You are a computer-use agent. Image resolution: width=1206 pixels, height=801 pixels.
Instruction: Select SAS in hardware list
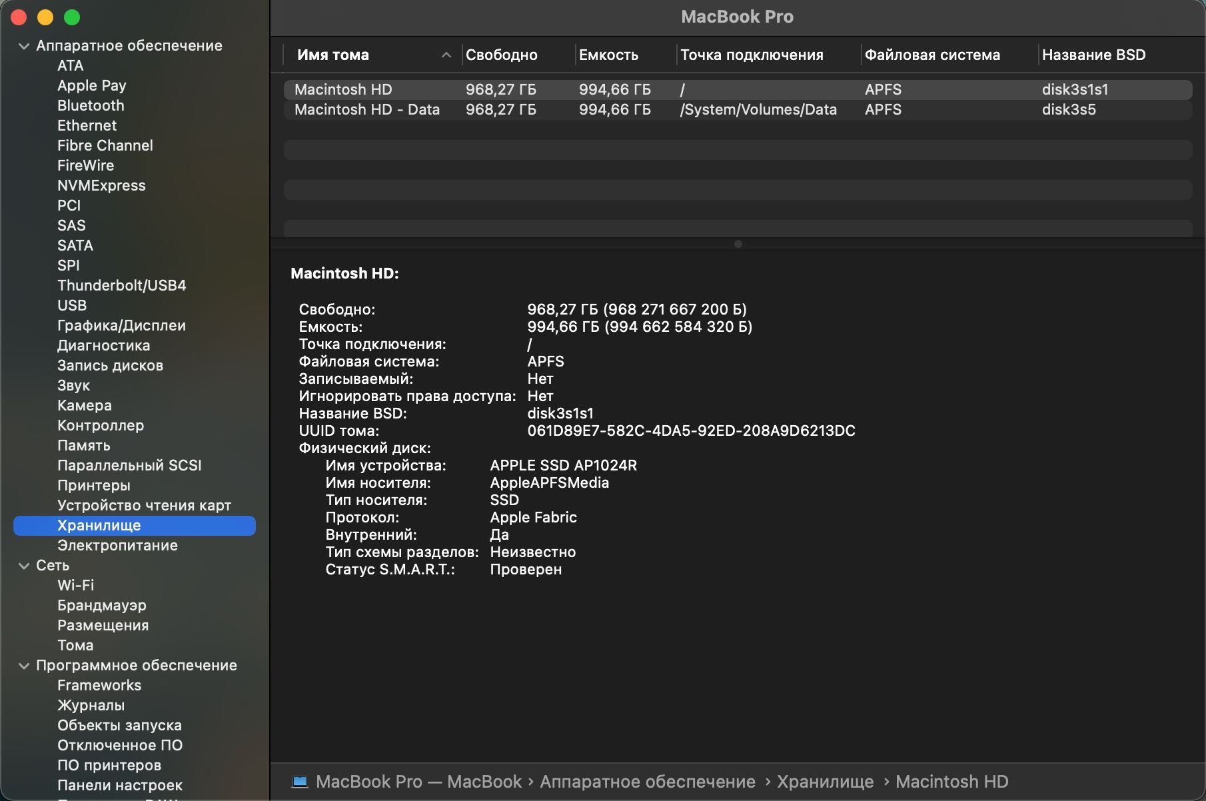click(x=71, y=225)
